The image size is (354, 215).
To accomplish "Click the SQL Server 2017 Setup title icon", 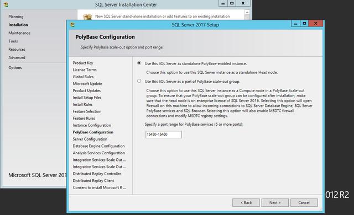I will (x=72, y=25).
